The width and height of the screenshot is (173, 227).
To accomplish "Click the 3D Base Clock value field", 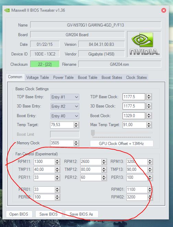I will (x=134, y=106).
